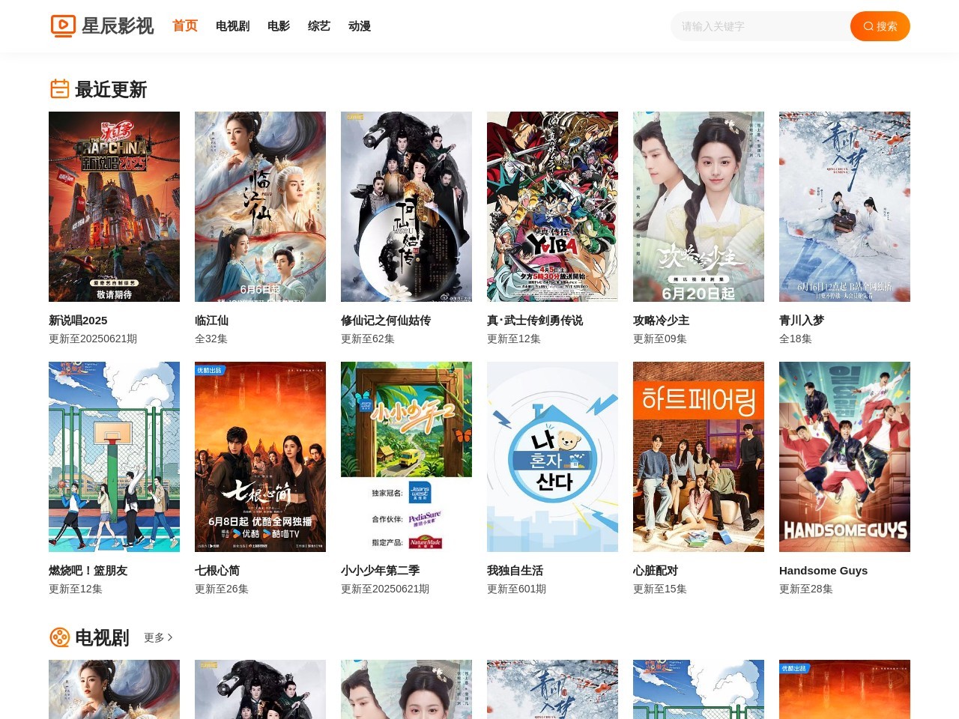
Task: Open the 真·武士传剑勇传说 poster
Action: pos(552,207)
